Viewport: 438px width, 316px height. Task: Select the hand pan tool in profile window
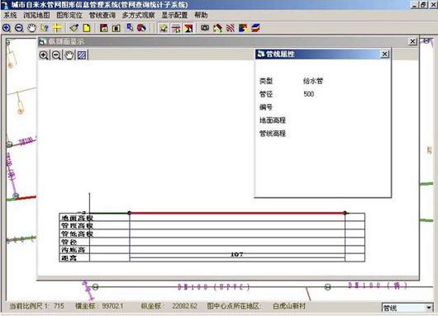coord(69,55)
